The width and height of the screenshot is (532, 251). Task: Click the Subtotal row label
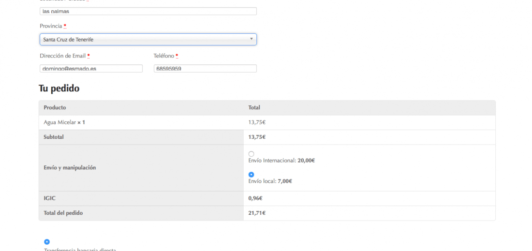pyautogui.click(x=54, y=137)
